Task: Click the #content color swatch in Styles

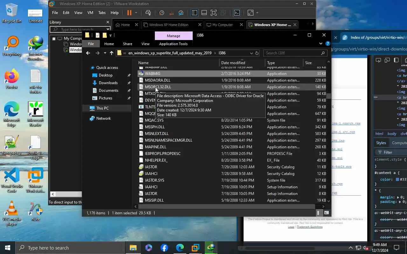Action: [397, 179]
